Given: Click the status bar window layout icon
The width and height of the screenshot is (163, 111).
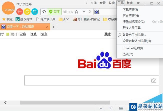Looking at the screenshot, I should click(x=121, y=108).
